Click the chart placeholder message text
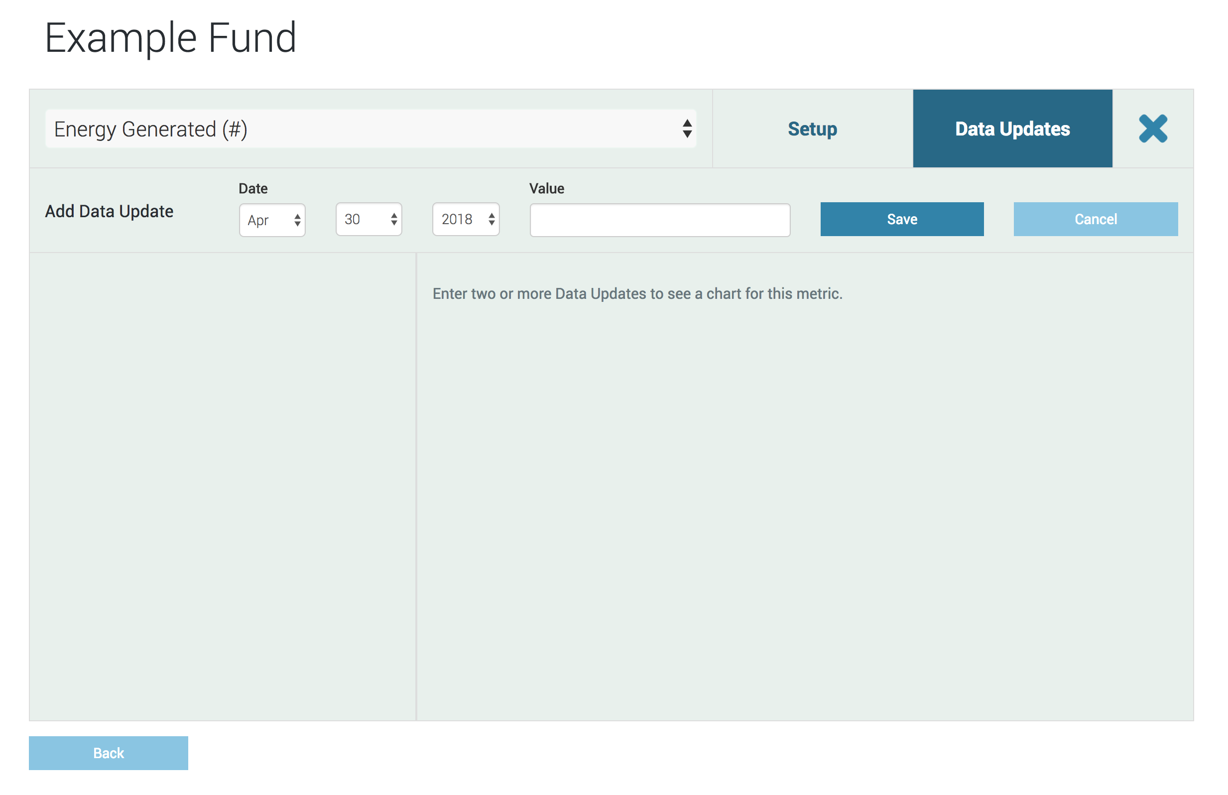Image resolution: width=1228 pixels, height=795 pixels. pyautogui.click(x=637, y=294)
